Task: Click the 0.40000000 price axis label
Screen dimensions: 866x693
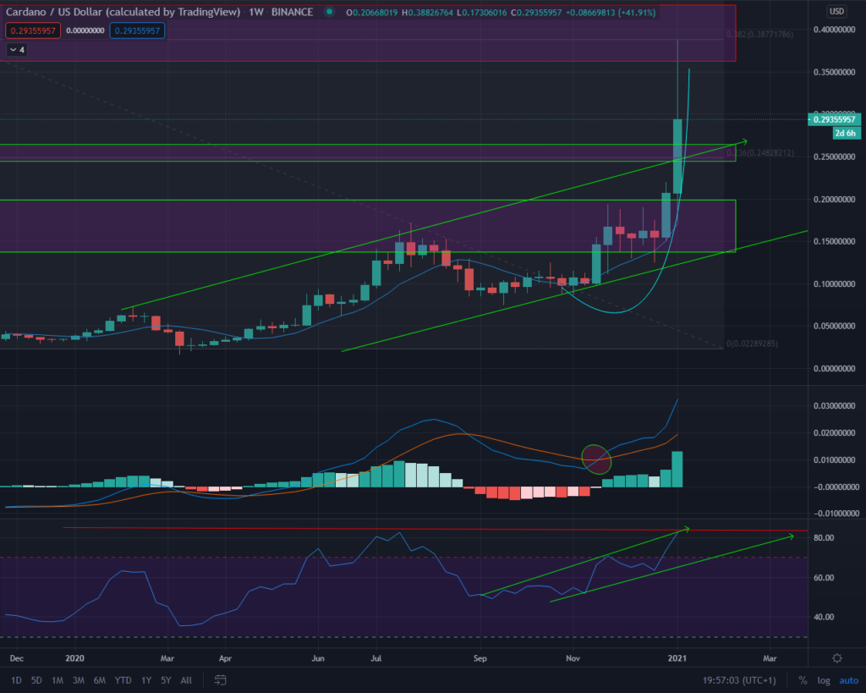Action: (834, 30)
